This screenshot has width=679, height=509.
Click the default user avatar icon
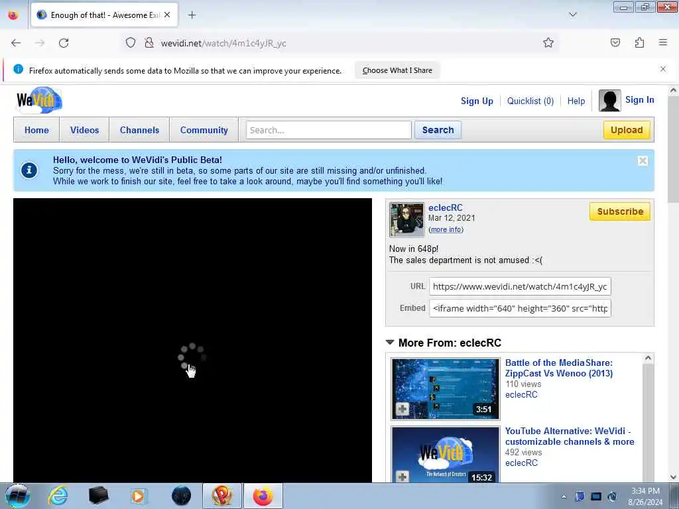click(610, 101)
